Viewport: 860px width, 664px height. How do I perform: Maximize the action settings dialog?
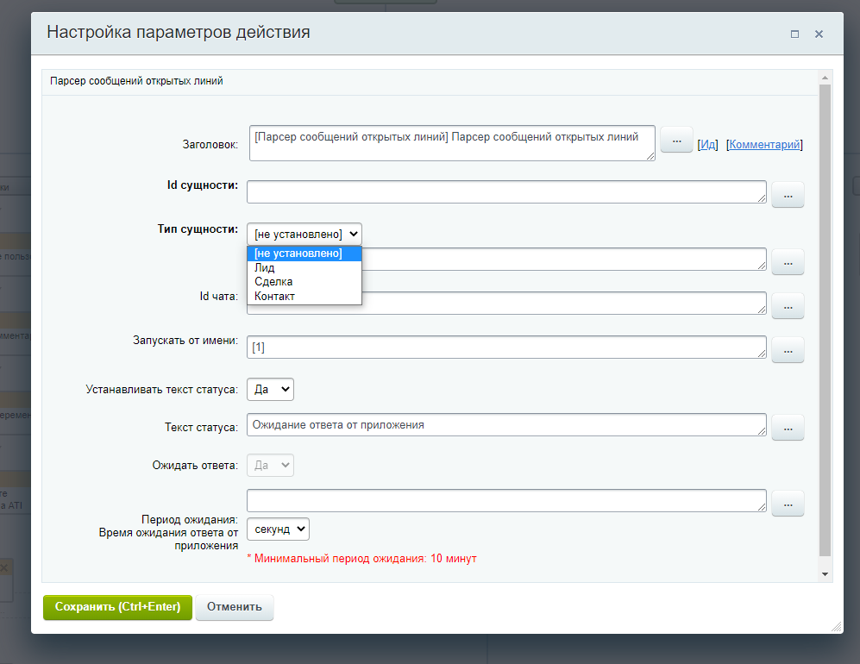794,34
